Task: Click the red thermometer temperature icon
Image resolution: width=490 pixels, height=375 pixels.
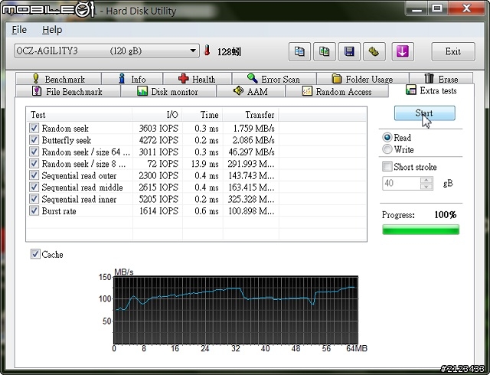Action: pyautogui.click(x=207, y=51)
